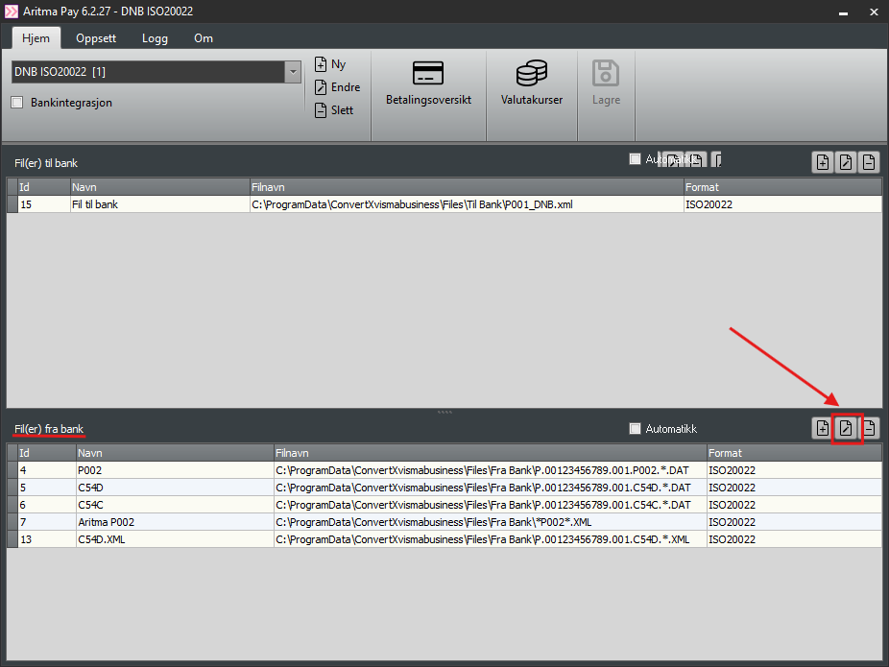Open Valutakurser exchange rates
Screen dimensions: 889x667
[x=531, y=83]
